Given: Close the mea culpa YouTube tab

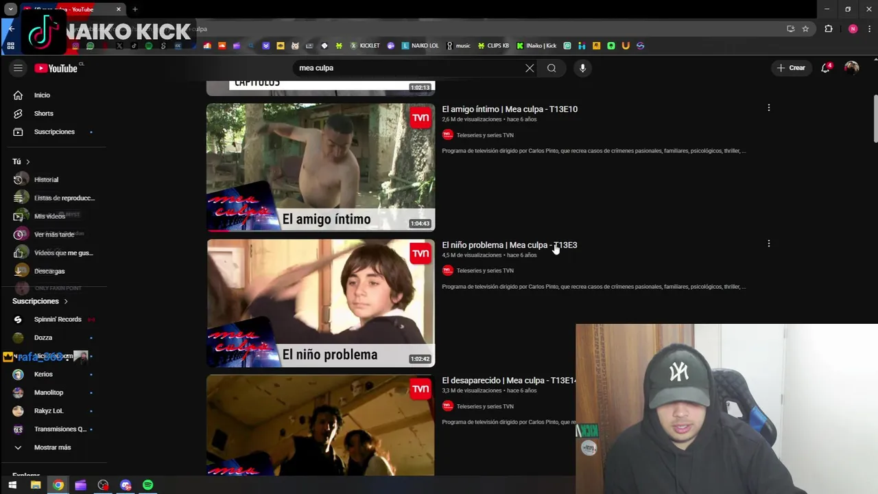Looking at the screenshot, I should (x=119, y=9).
